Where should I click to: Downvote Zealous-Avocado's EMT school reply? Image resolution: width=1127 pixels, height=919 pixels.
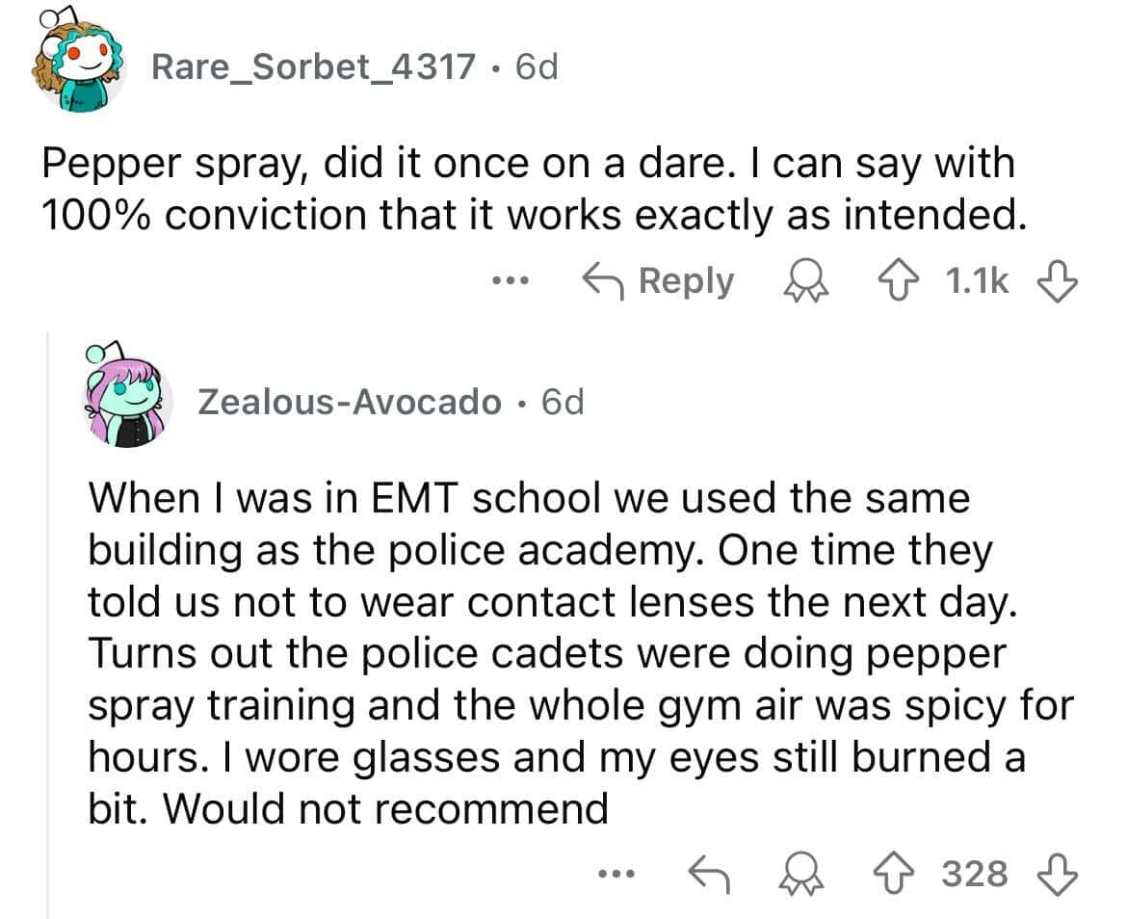pyautogui.click(x=1056, y=873)
